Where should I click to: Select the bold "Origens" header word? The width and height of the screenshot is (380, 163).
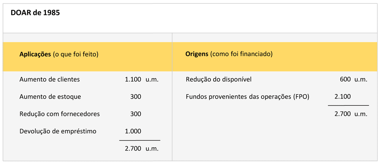click(197, 54)
